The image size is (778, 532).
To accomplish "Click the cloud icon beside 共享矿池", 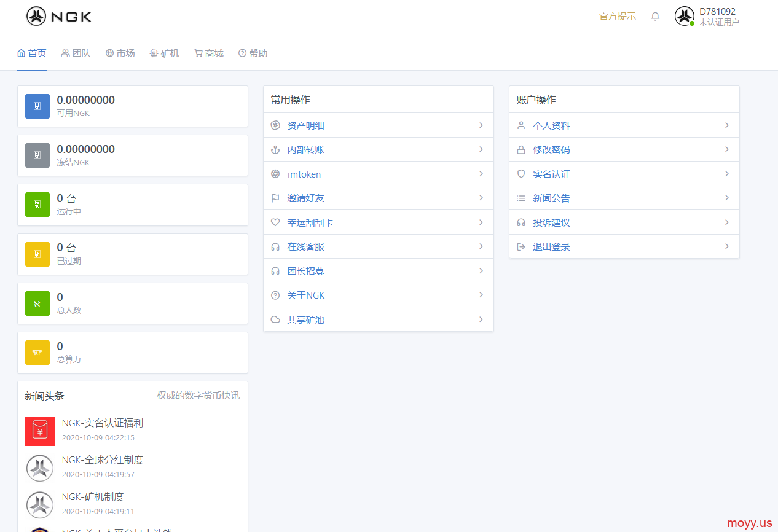I will coord(275,319).
